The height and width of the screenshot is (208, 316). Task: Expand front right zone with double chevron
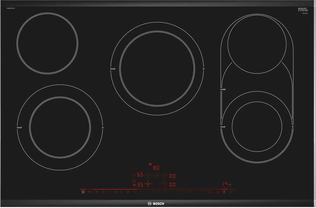point(293,127)
